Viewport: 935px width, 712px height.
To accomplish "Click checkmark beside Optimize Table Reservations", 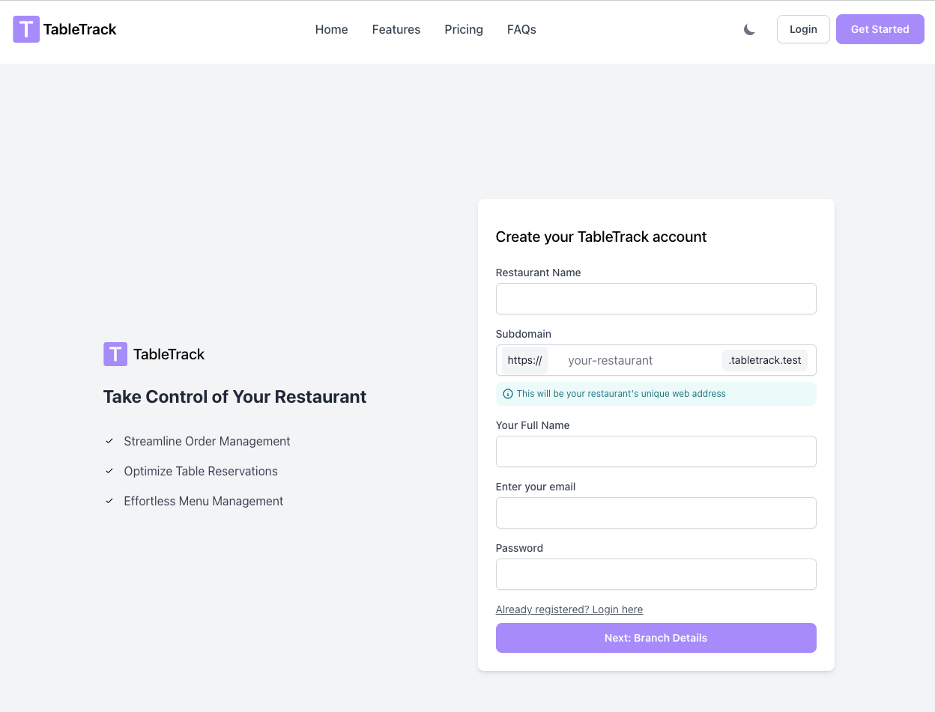I will click(x=109, y=471).
